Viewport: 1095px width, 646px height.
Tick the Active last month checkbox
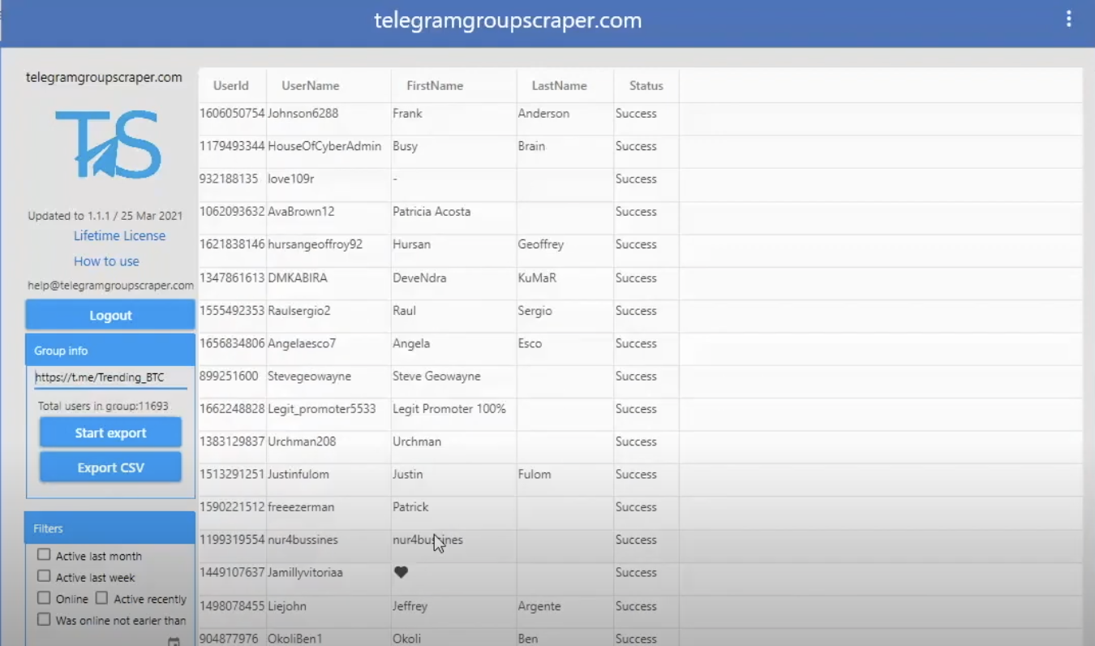44,555
